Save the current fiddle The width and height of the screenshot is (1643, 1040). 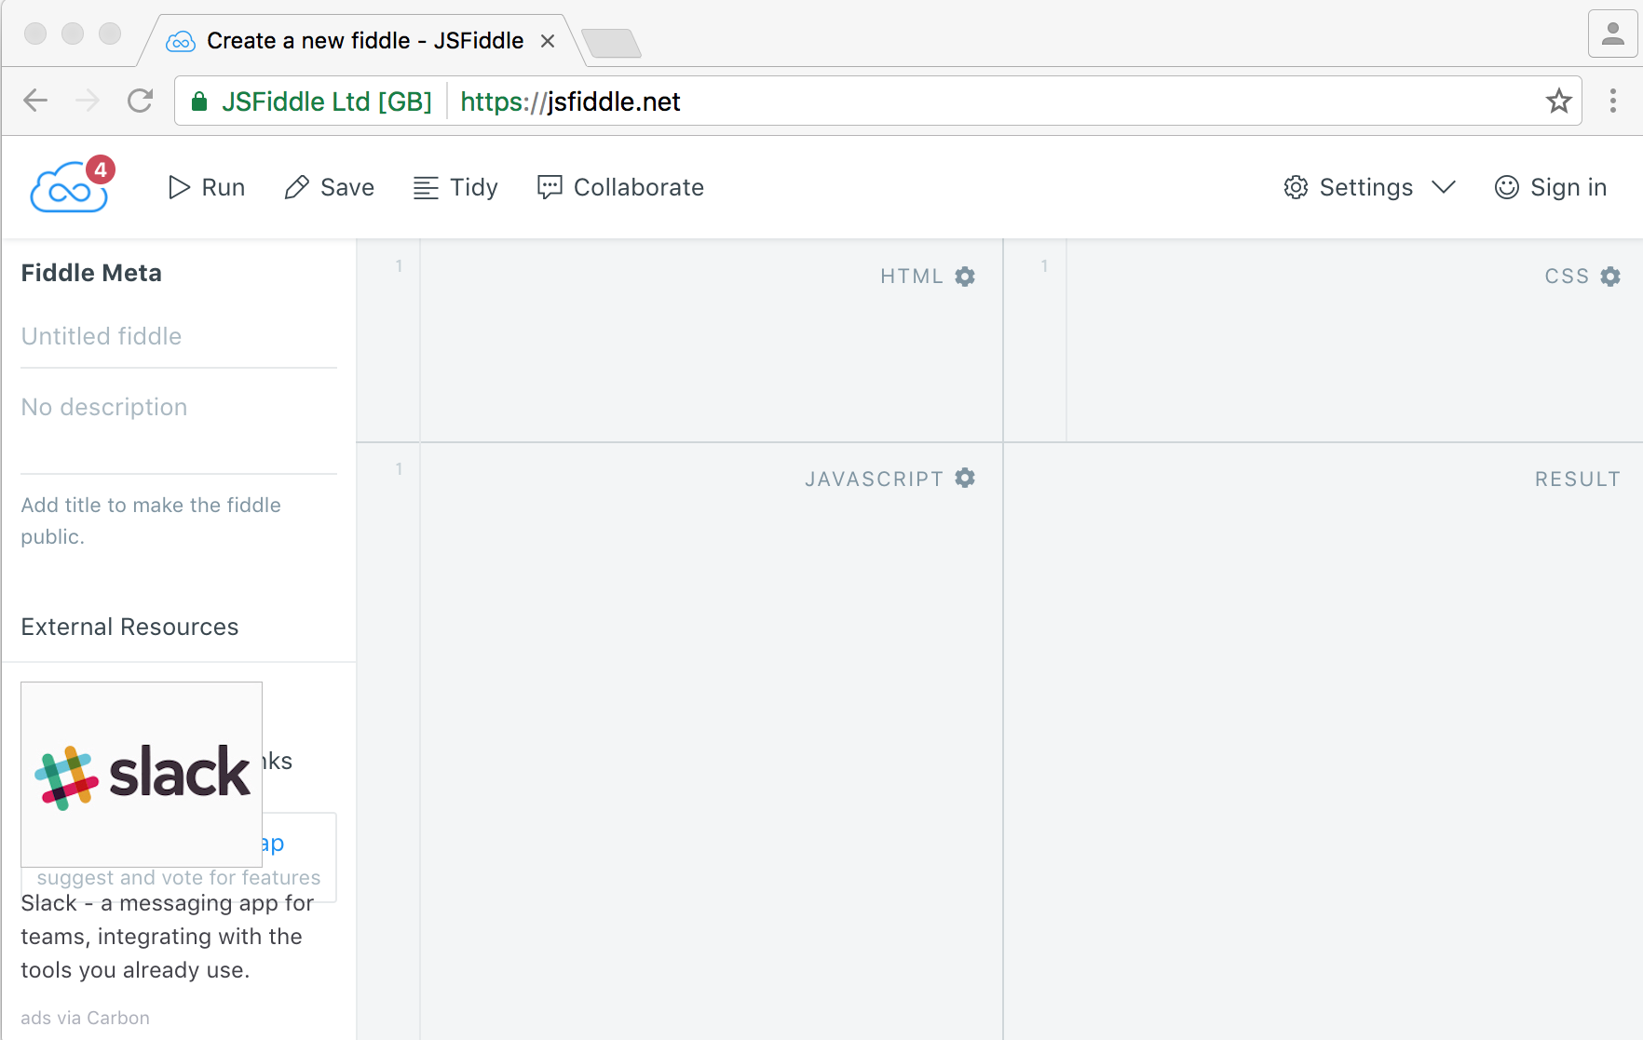(329, 188)
